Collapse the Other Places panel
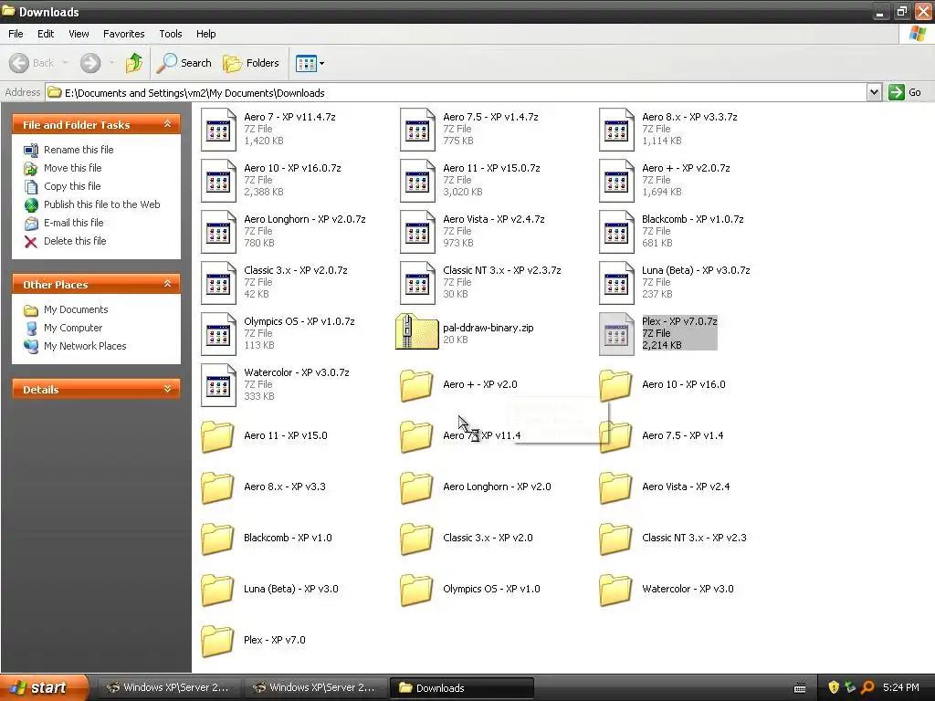The width and height of the screenshot is (935, 701). (168, 284)
